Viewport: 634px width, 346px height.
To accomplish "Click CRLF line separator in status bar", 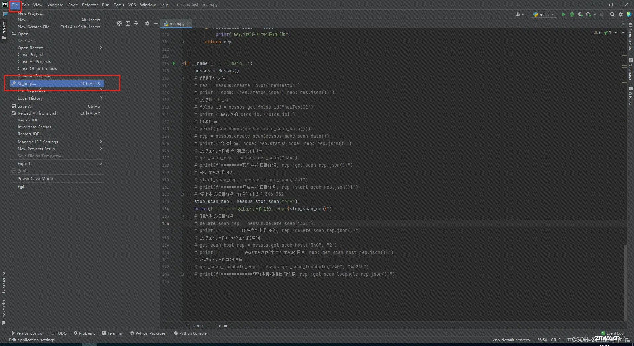I will click(x=555, y=340).
